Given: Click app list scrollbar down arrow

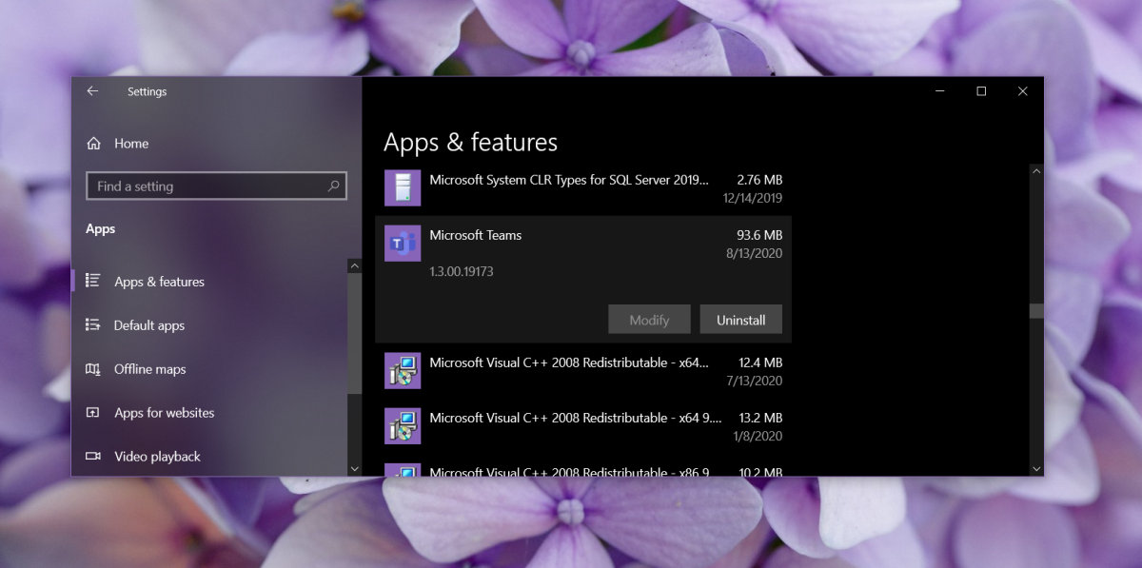Looking at the screenshot, I should coord(1036,468).
